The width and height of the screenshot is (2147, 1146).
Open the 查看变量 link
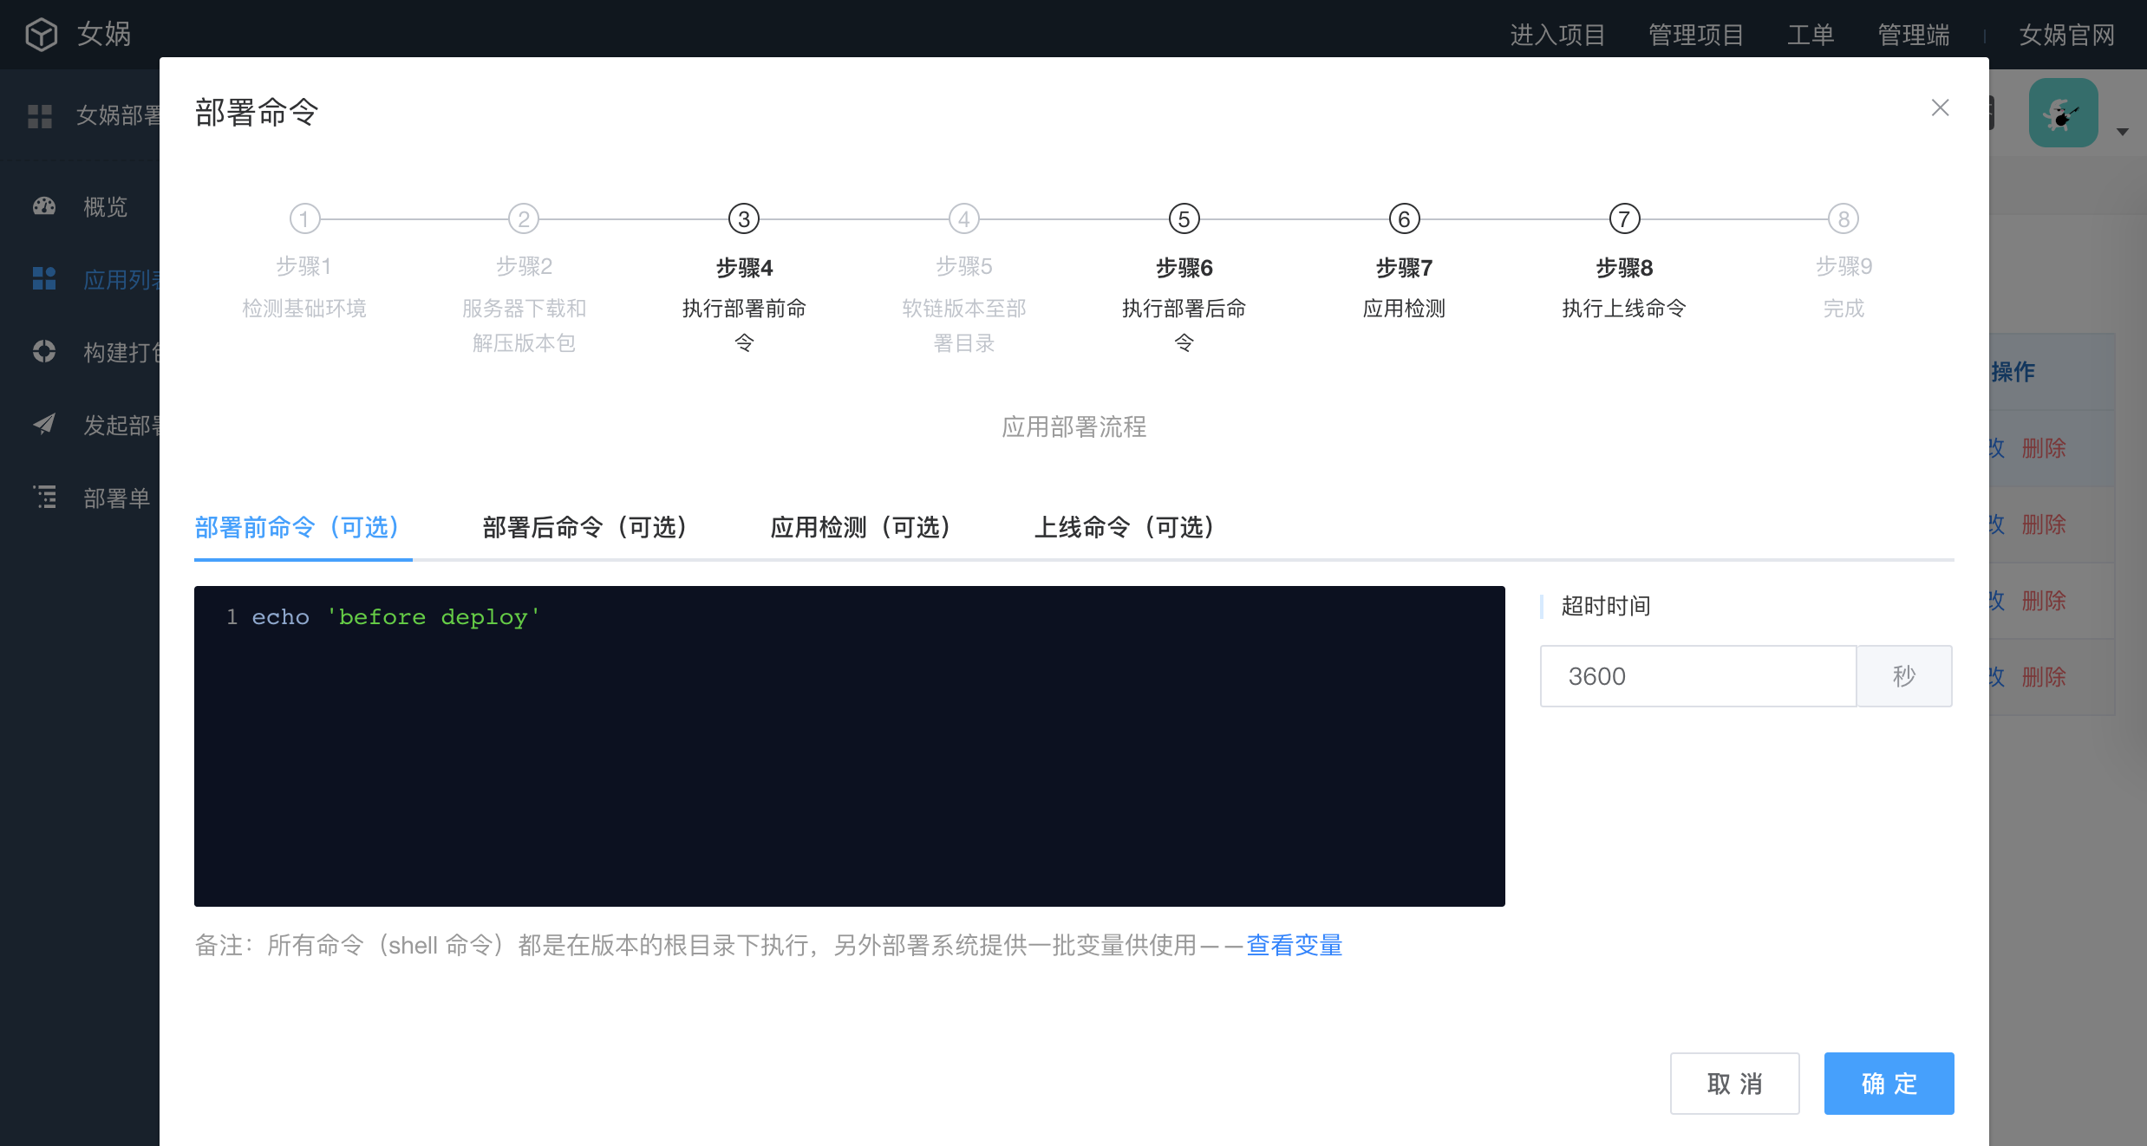point(1294,945)
